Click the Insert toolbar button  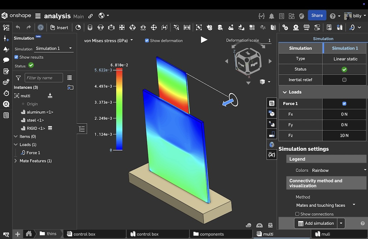click(59, 28)
